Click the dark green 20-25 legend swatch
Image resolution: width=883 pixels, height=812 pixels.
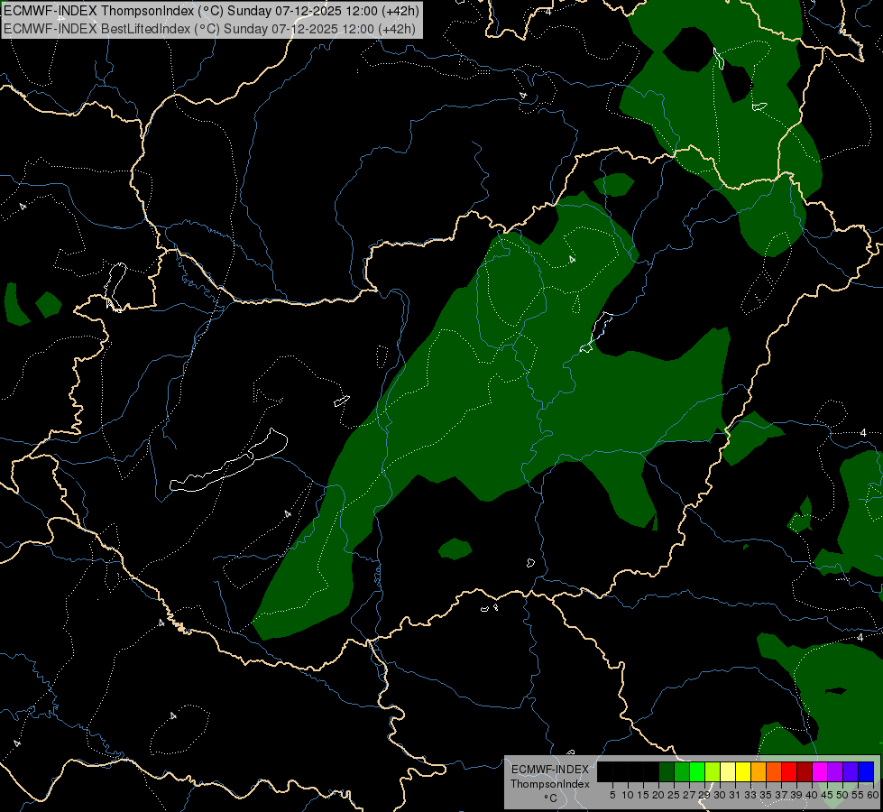pos(667,771)
